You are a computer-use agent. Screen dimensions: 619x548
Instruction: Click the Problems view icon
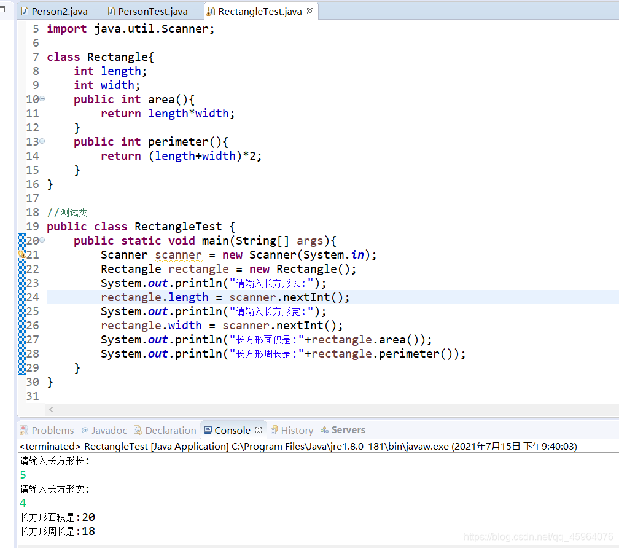coord(24,430)
